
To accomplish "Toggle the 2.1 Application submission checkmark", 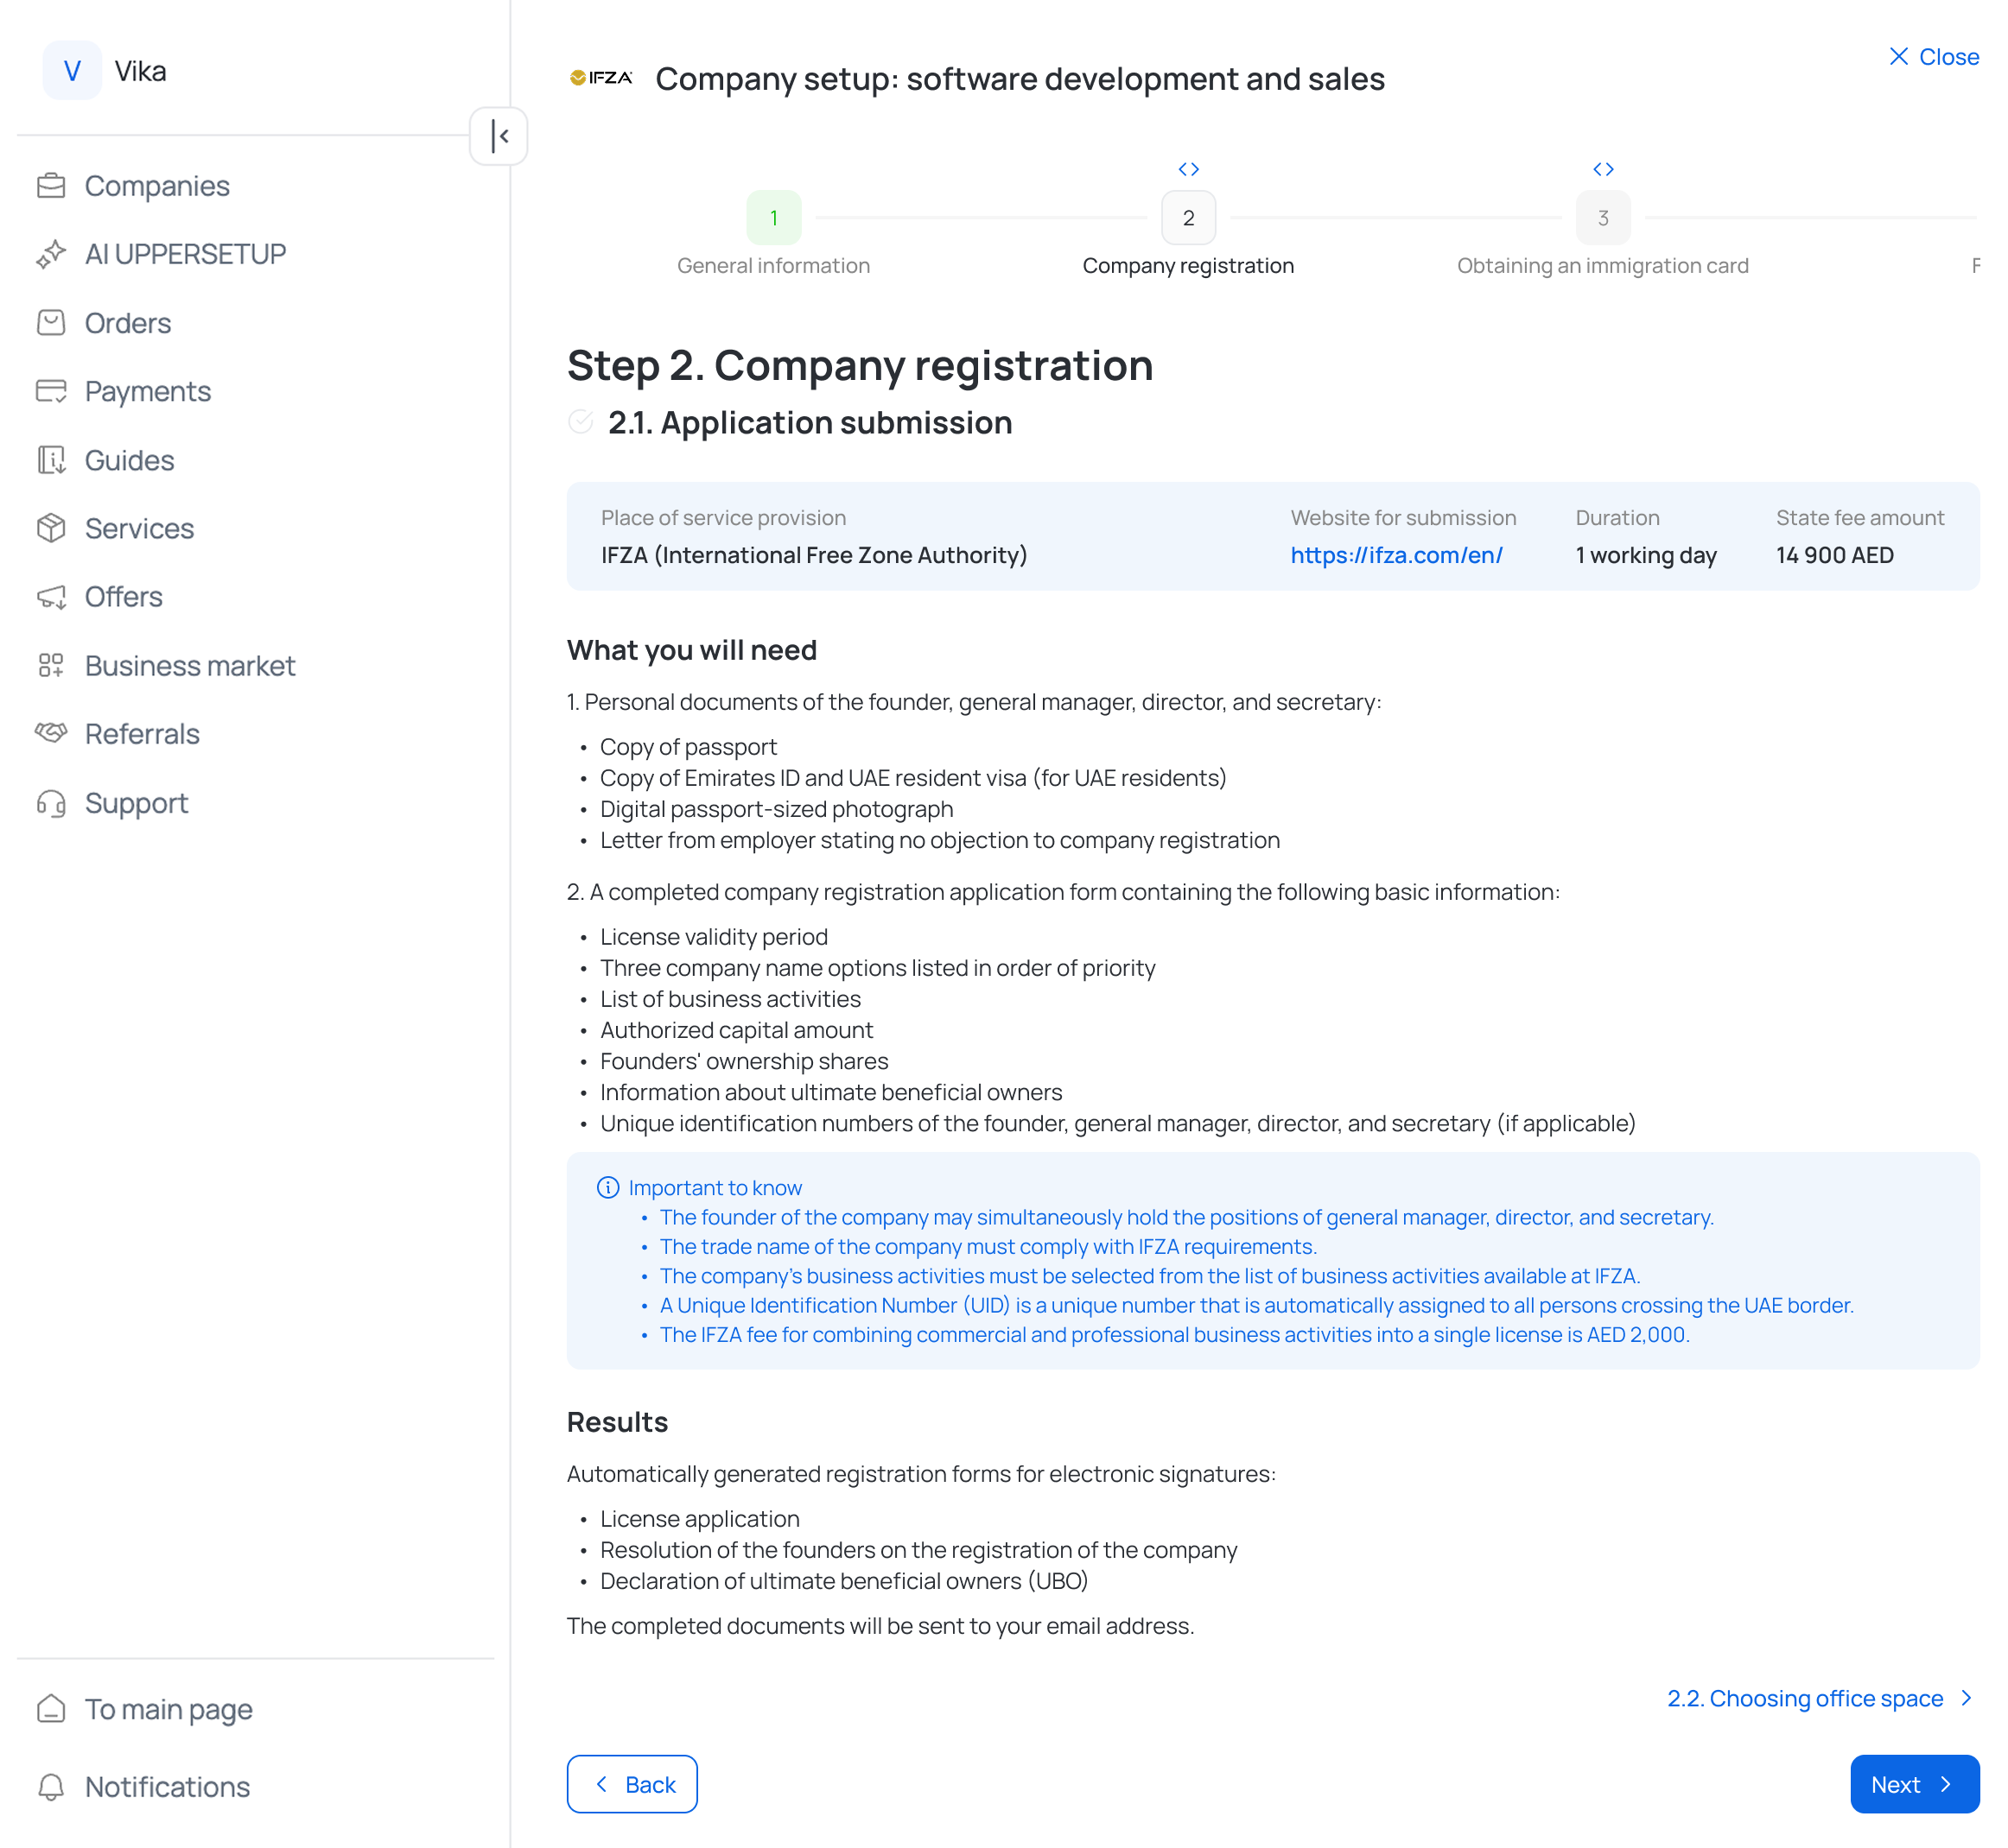I will pos(581,422).
